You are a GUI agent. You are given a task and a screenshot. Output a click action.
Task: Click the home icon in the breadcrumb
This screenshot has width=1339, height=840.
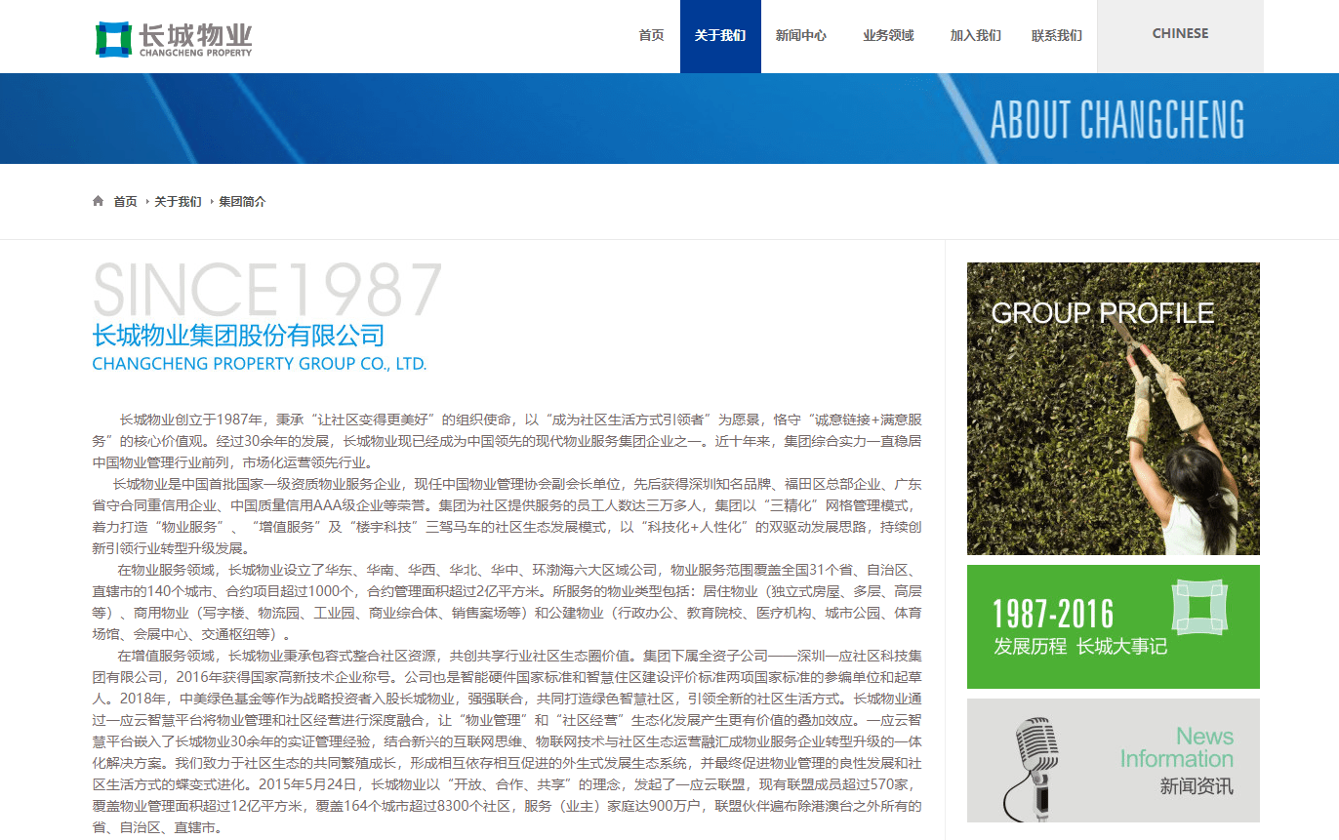(98, 201)
